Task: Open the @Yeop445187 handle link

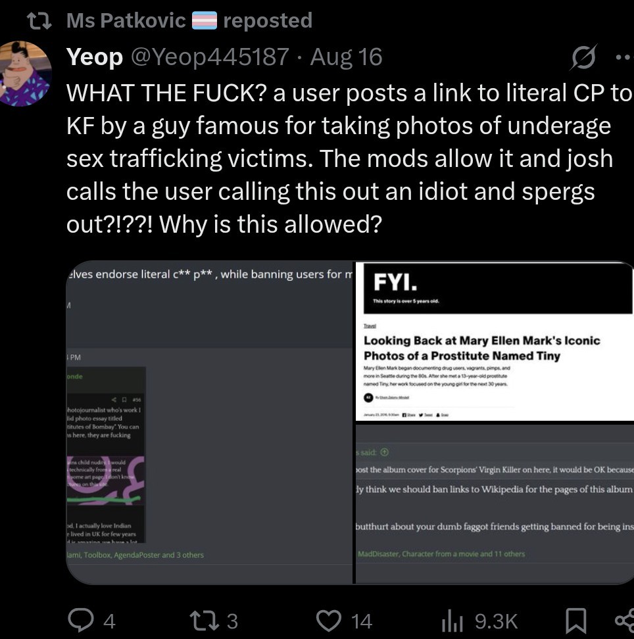Action: coord(210,57)
